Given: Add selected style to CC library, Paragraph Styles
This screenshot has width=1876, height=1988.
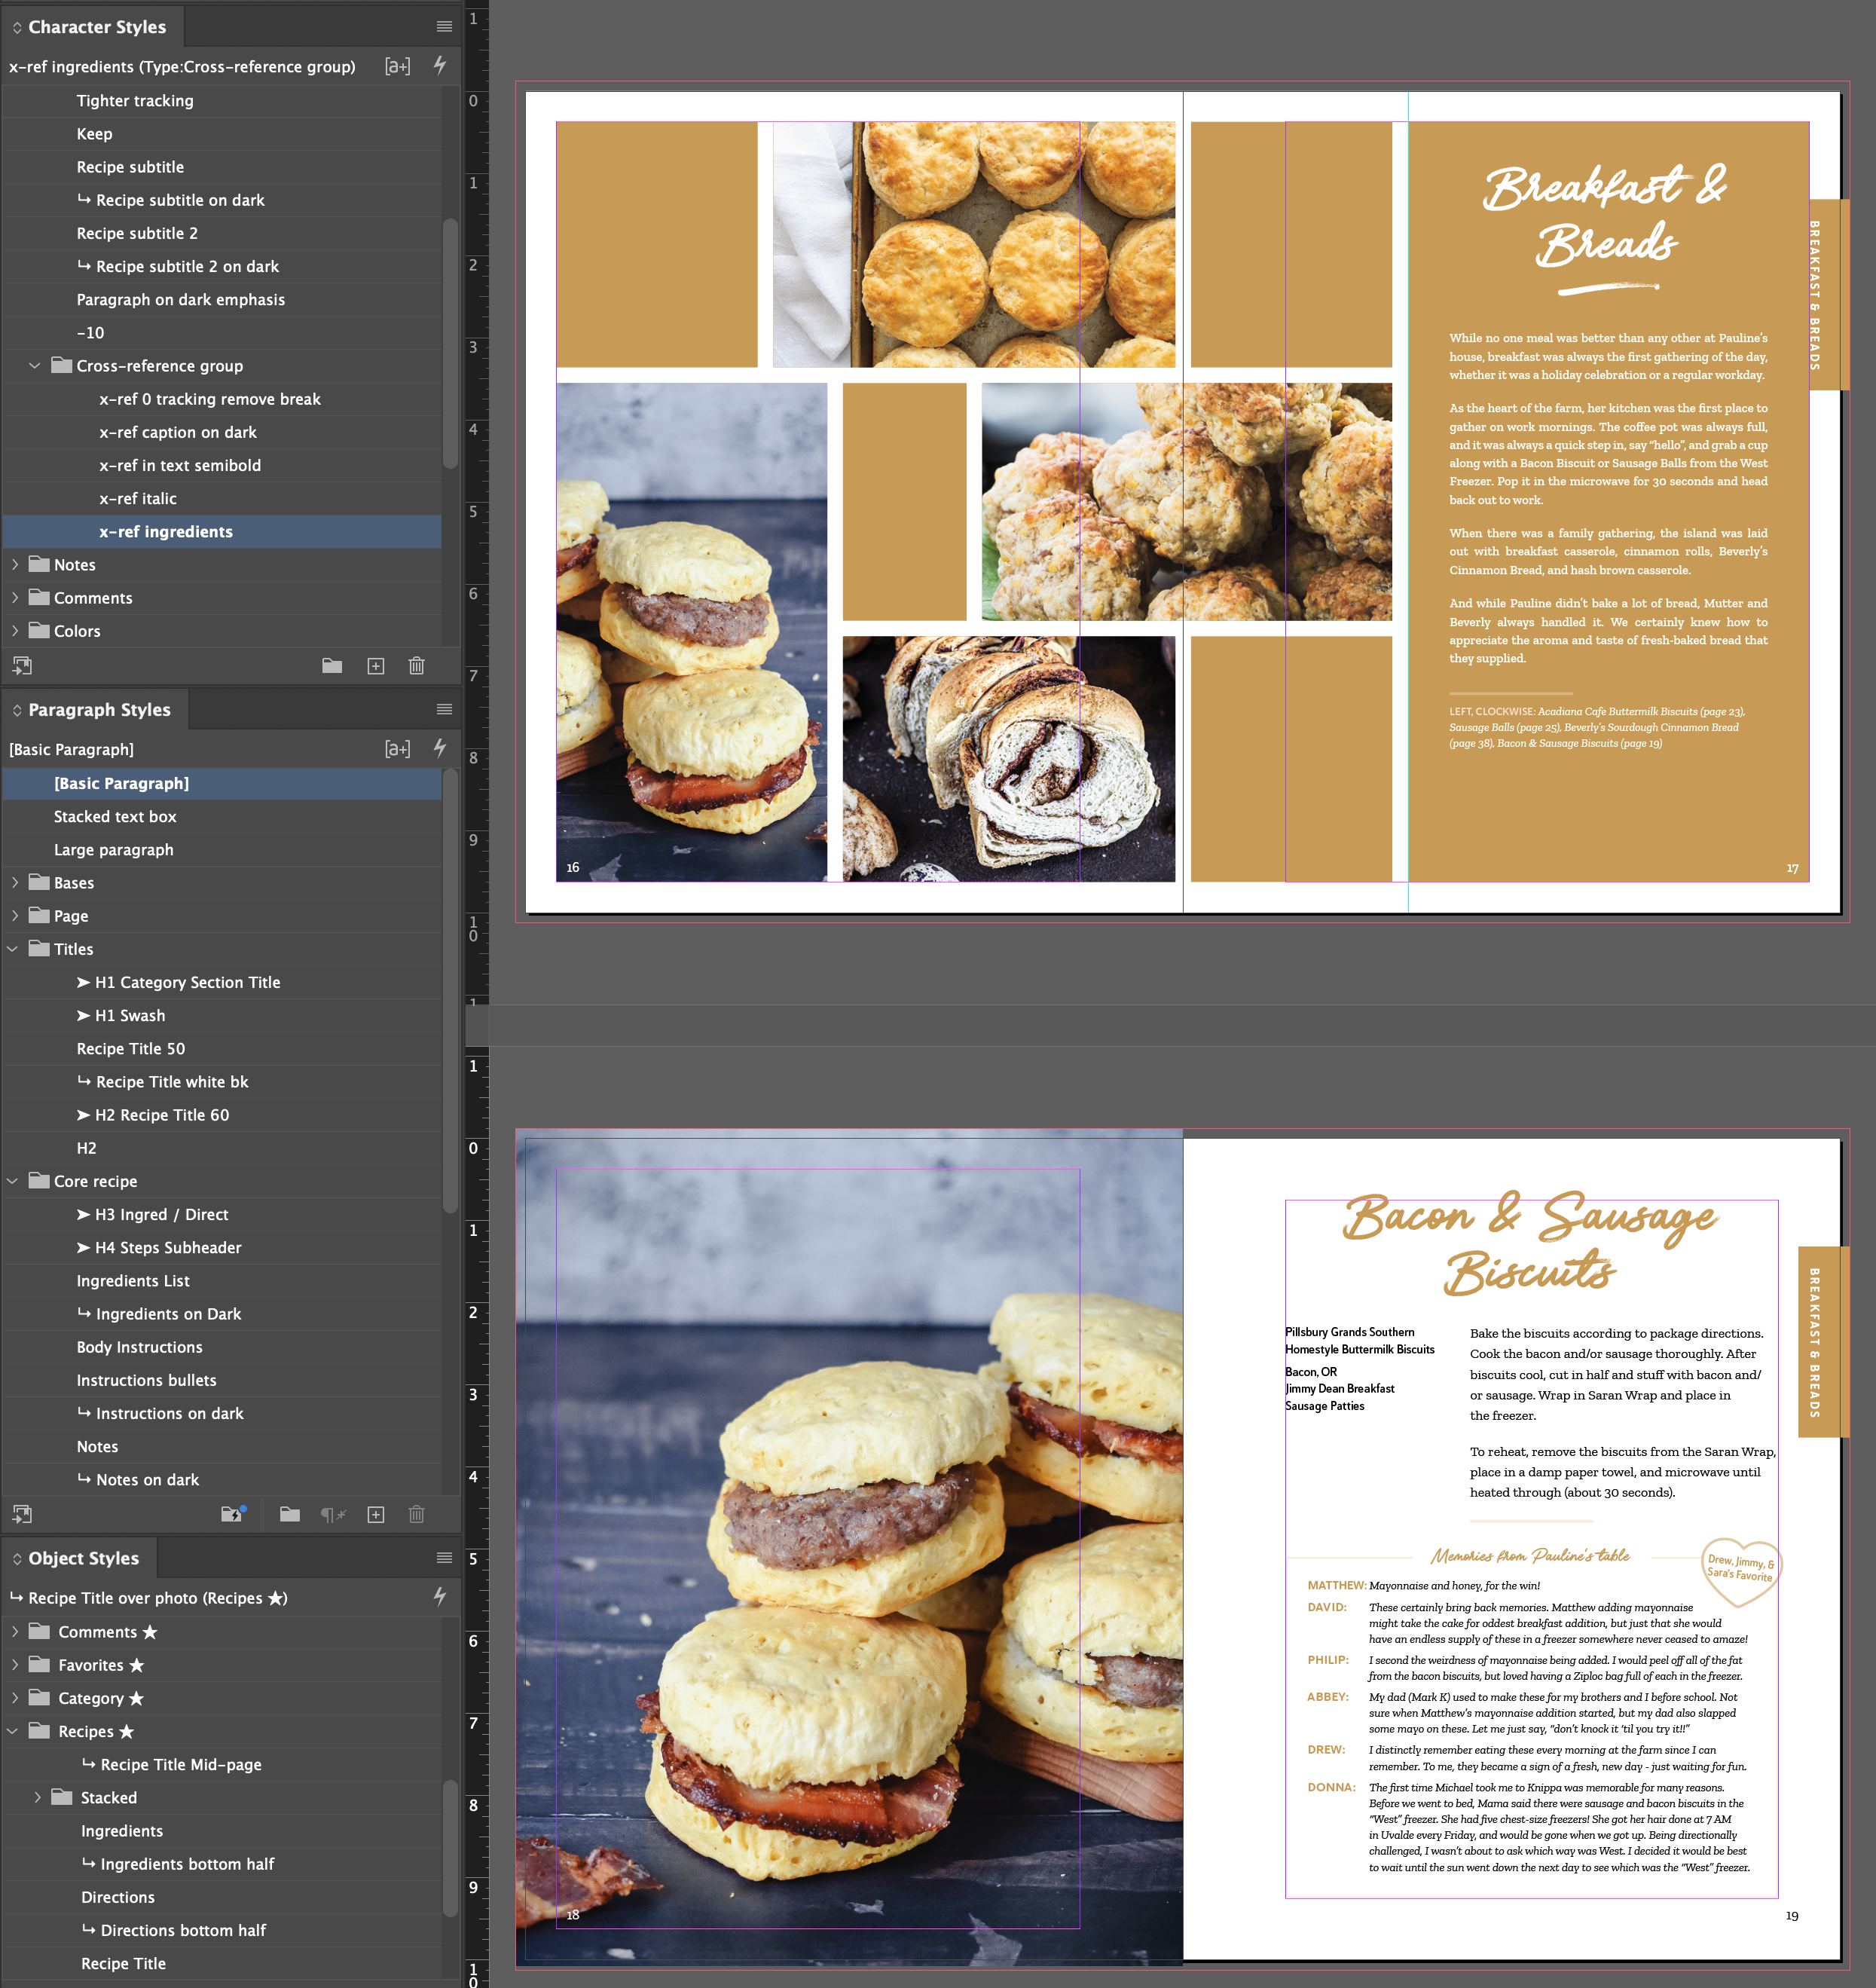Looking at the screenshot, I should tap(22, 1514).
